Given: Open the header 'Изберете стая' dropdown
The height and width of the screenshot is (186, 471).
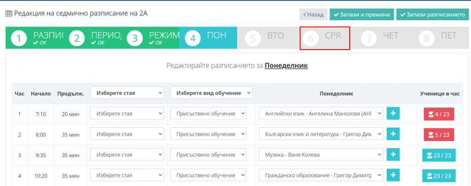Looking at the screenshot, I should pyautogui.click(x=127, y=93).
